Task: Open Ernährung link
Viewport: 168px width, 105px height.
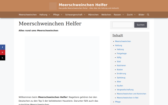Action: click(122, 73)
